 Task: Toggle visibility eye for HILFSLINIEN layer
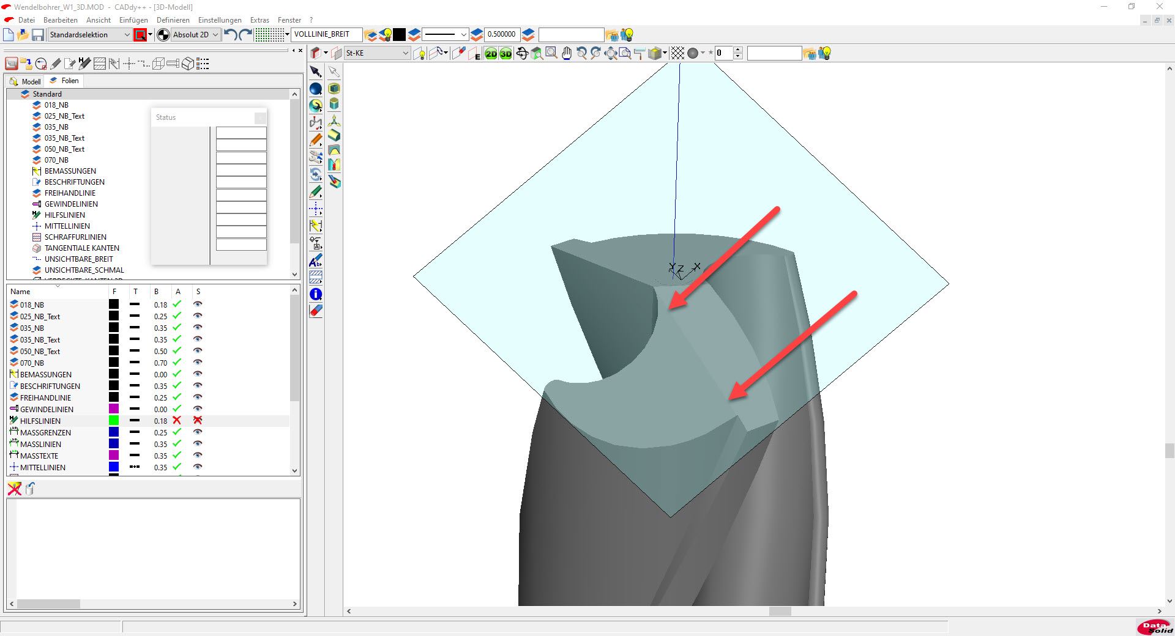198,421
